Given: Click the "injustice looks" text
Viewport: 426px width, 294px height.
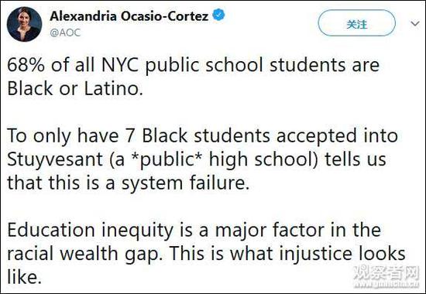Looking at the screenshot, I should coord(342,254).
